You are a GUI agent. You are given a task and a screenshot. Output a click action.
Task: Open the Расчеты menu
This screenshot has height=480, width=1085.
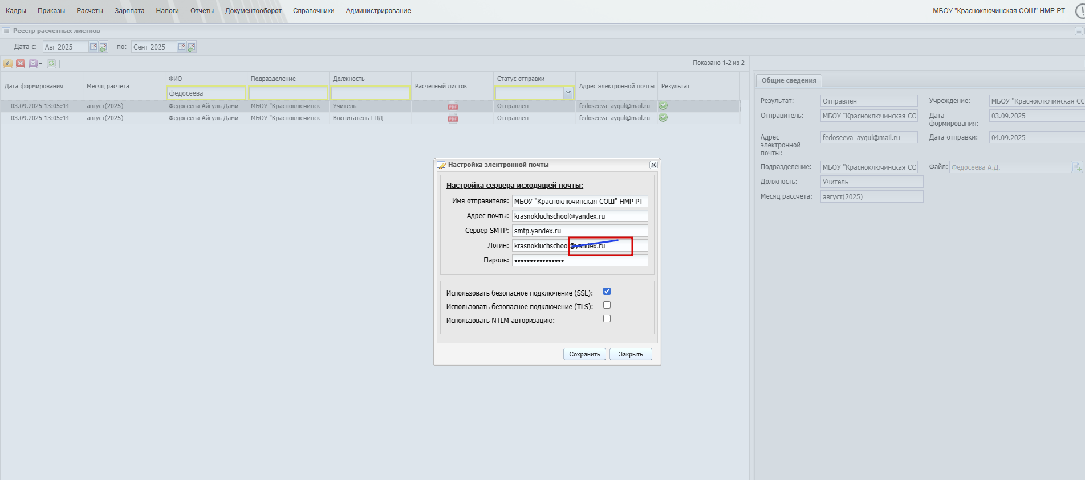(x=90, y=11)
